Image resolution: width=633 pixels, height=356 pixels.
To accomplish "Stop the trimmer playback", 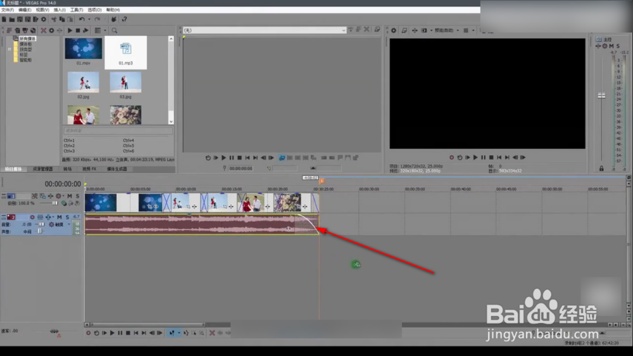I will (x=239, y=158).
